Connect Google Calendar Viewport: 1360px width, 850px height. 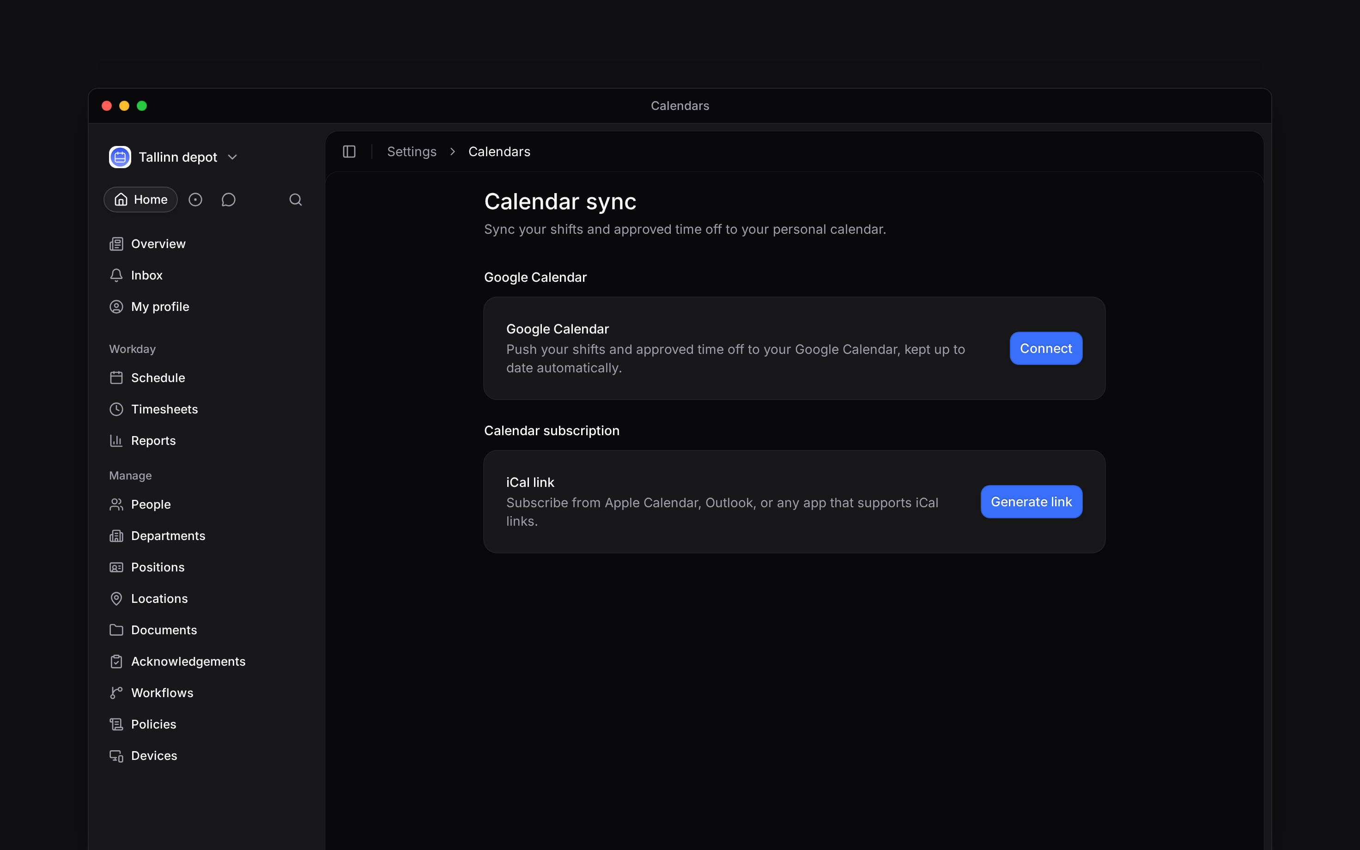coord(1046,348)
